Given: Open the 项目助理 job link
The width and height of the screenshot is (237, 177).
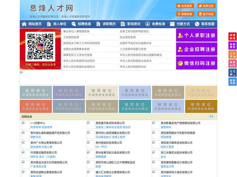Looking at the screenshot, I should pos(166,137).
